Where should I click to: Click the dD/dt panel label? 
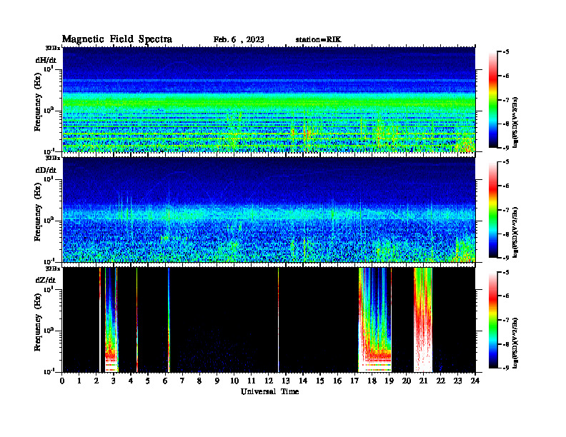46,170
